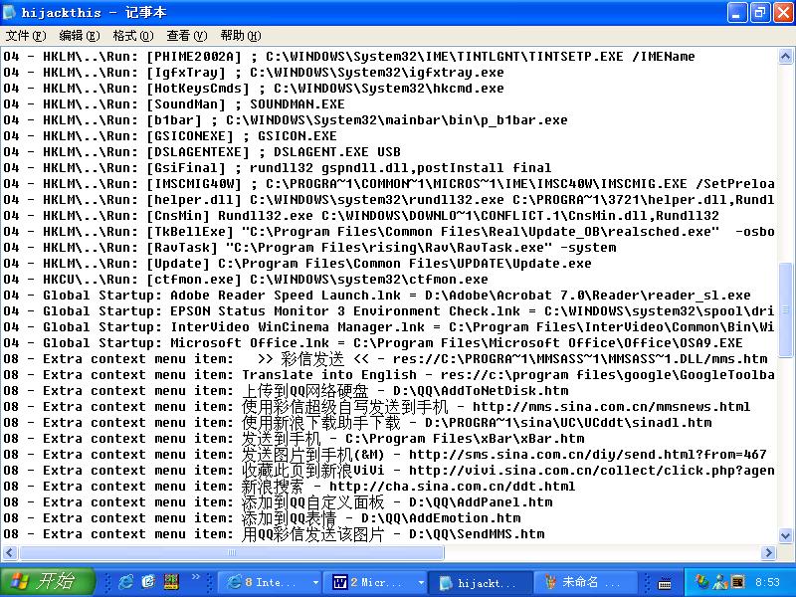
Task: Launch Internet Explorer from Quick Launch
Action: 126,582
